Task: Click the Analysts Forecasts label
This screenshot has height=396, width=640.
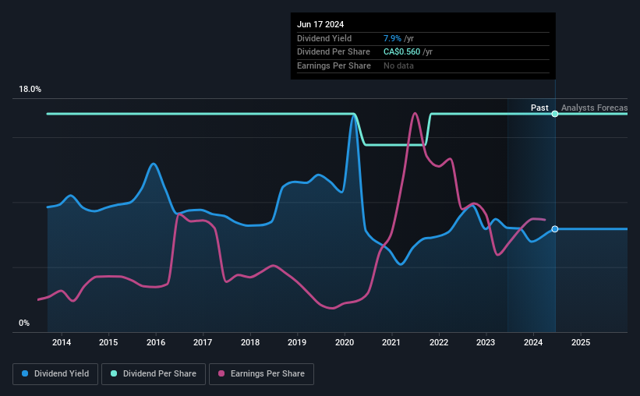Action: pos(594,108)
